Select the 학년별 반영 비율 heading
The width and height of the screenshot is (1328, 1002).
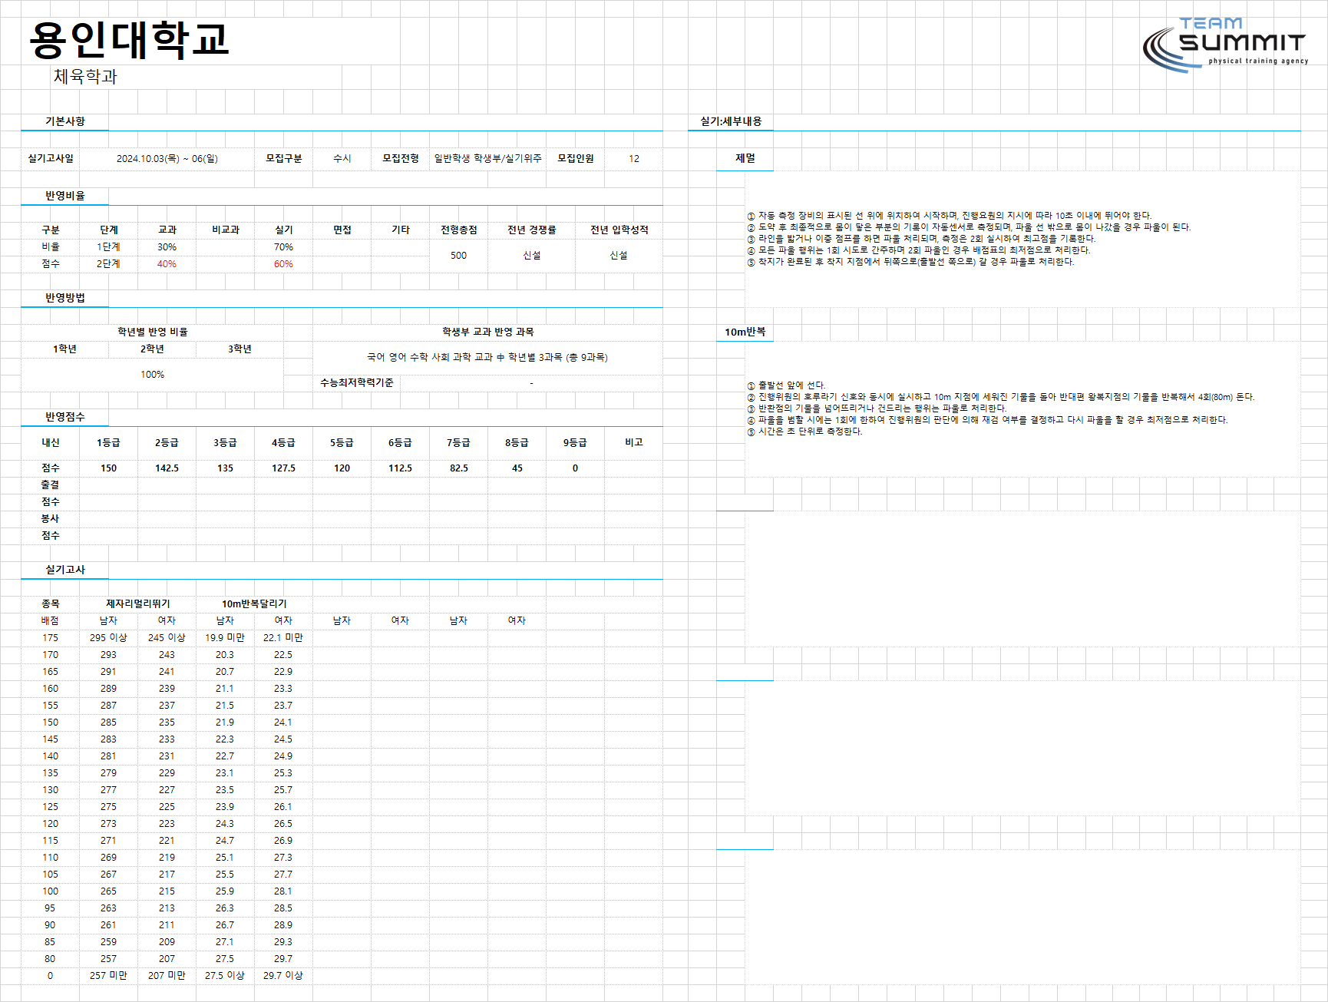click(x=153, y=332)
